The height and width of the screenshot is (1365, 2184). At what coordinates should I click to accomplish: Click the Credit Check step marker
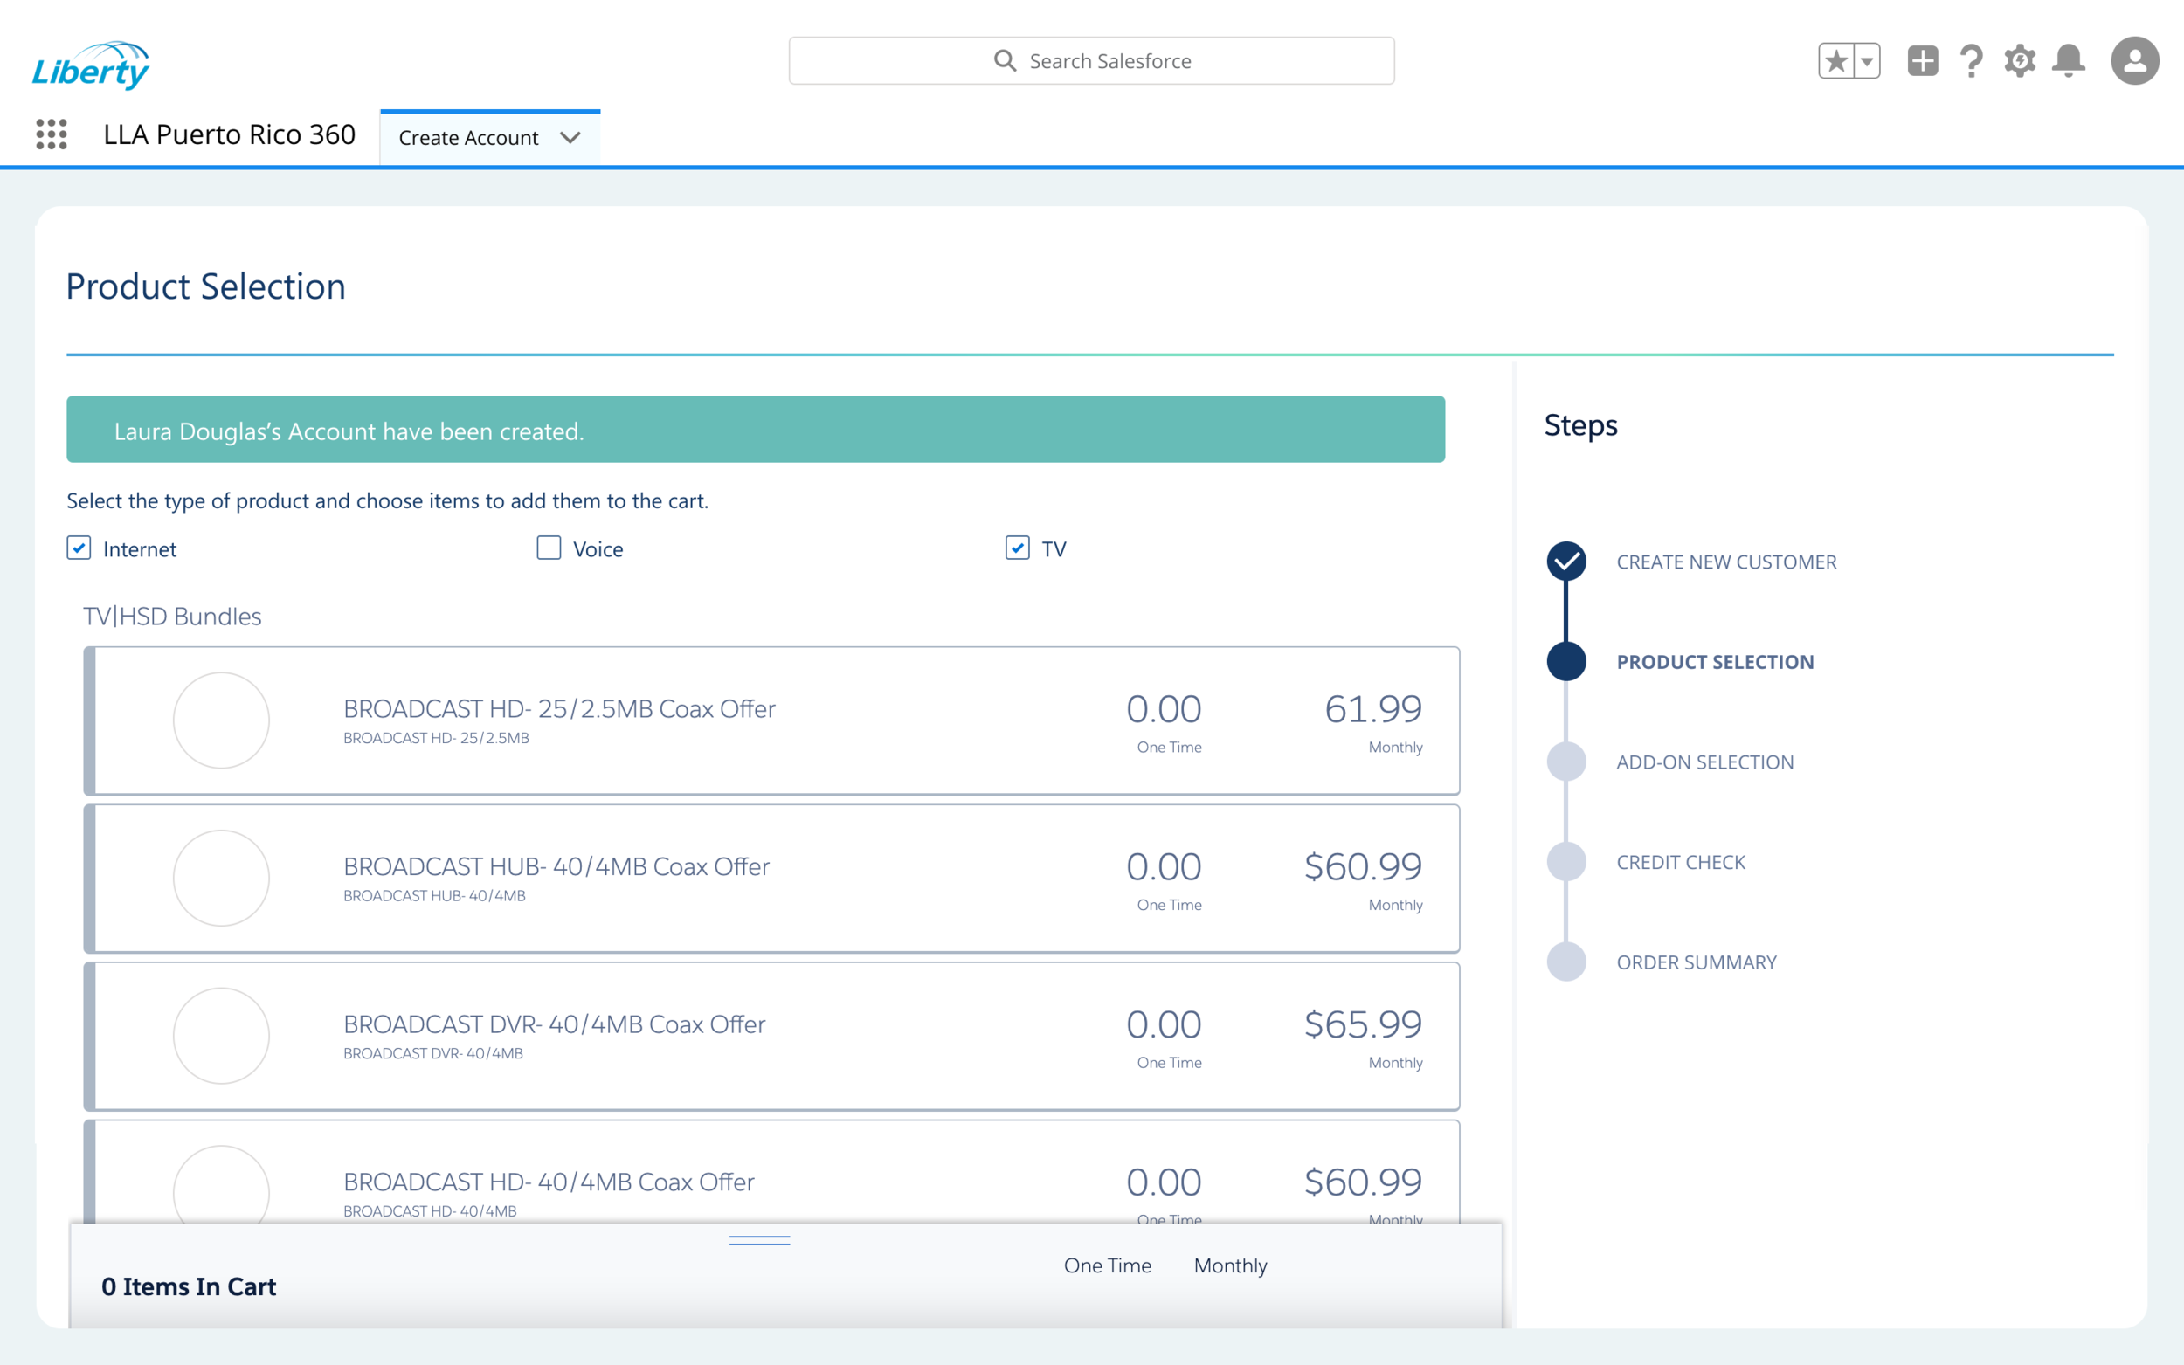[1566, 862]
